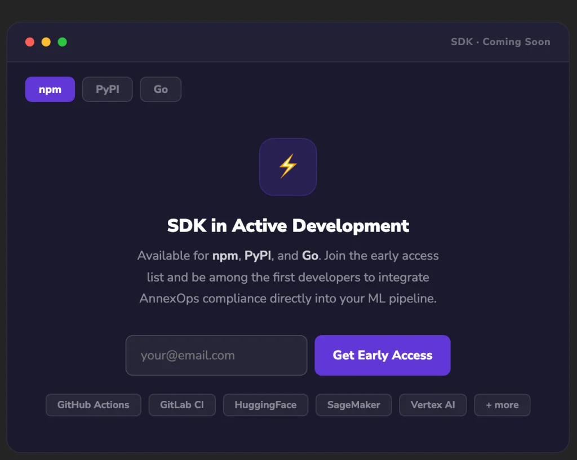Select the GitHub Actions chip
577x460 pixels.
(x=94, y=405)
